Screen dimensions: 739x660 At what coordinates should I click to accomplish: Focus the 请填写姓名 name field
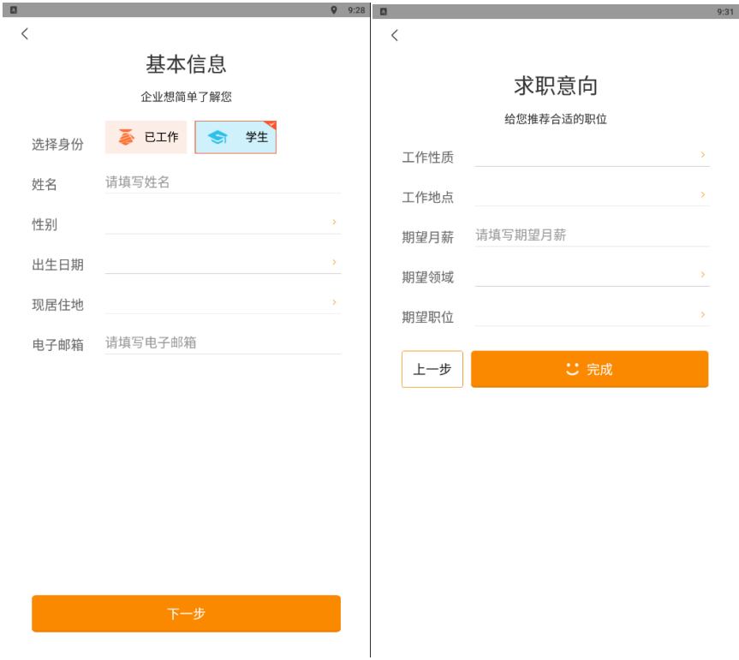click(223, 182)
